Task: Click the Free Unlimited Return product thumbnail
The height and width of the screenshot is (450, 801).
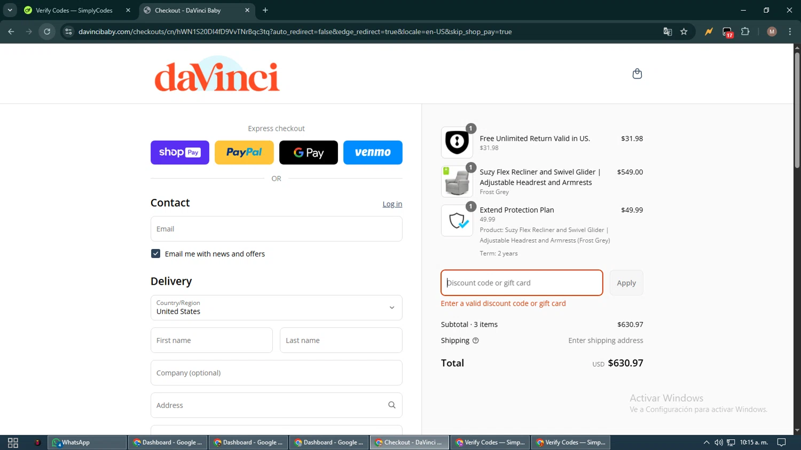Action: tap(457, 142)
